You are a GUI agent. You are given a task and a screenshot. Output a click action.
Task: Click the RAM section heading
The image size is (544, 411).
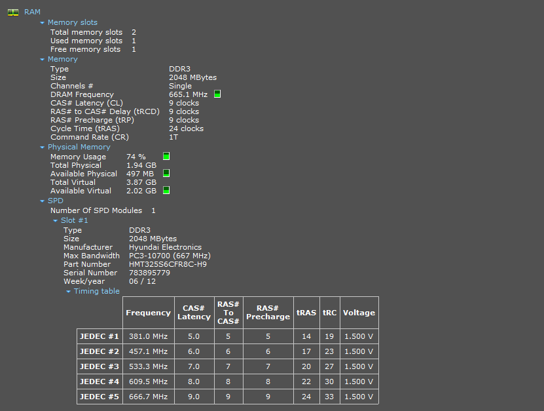32,12
